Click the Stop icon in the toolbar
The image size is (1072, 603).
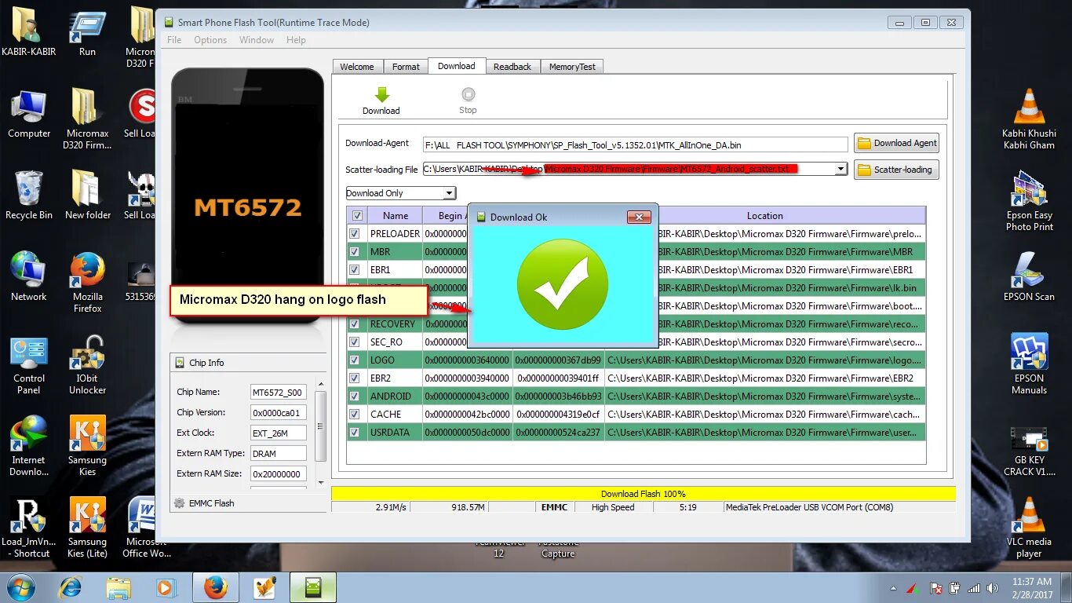(x=468, y=95)
